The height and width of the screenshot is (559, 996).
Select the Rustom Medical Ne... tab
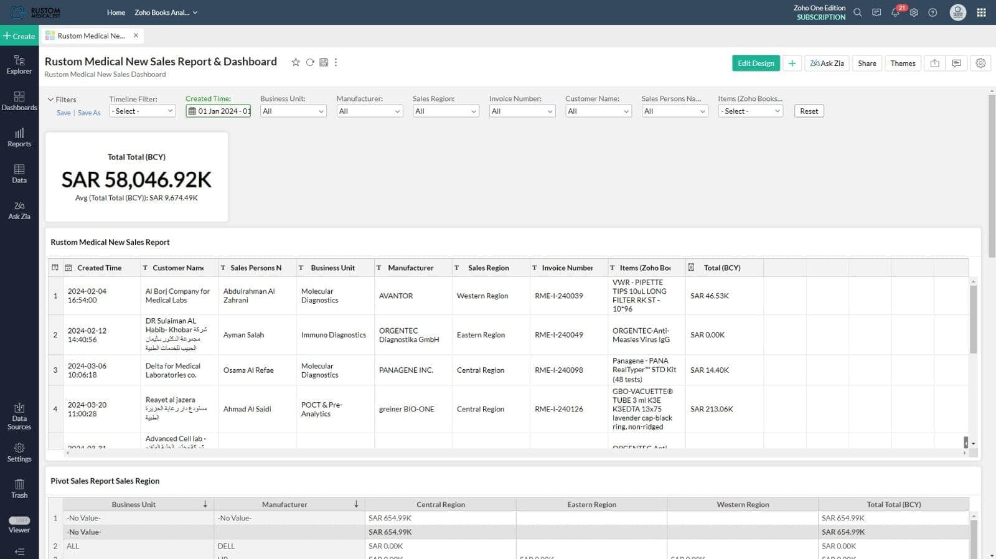(x=92, y=35)
